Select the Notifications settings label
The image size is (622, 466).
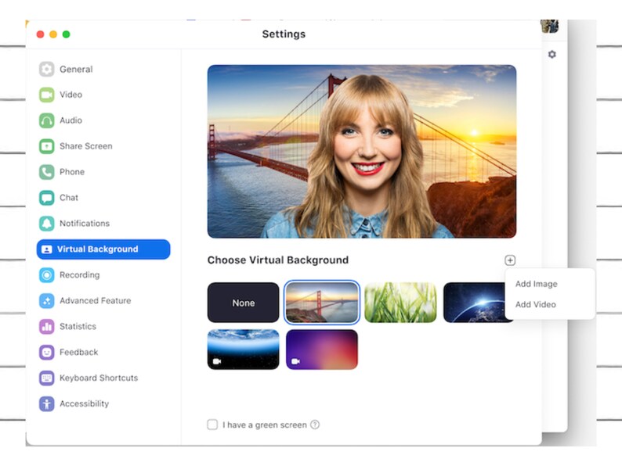[x=85, y=224]
